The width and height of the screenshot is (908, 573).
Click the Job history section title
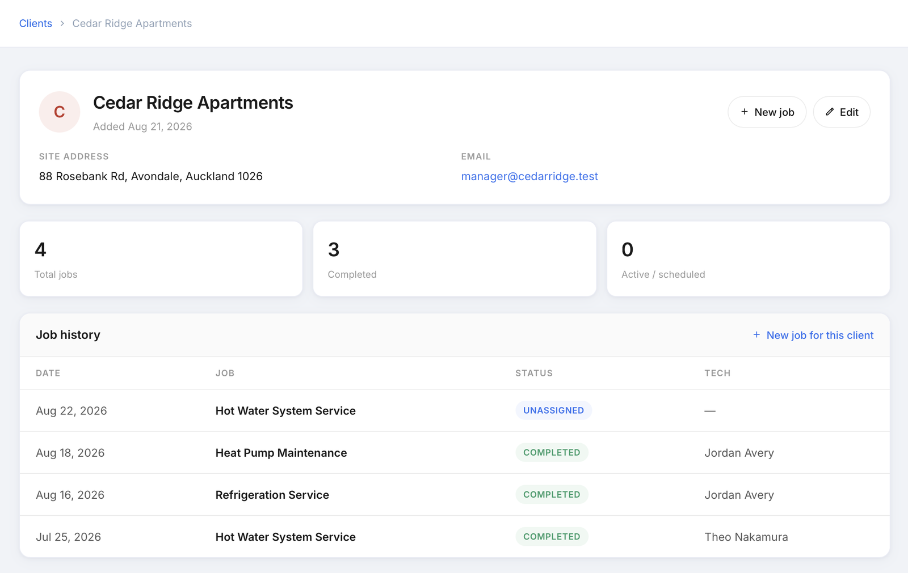(68, 335)
